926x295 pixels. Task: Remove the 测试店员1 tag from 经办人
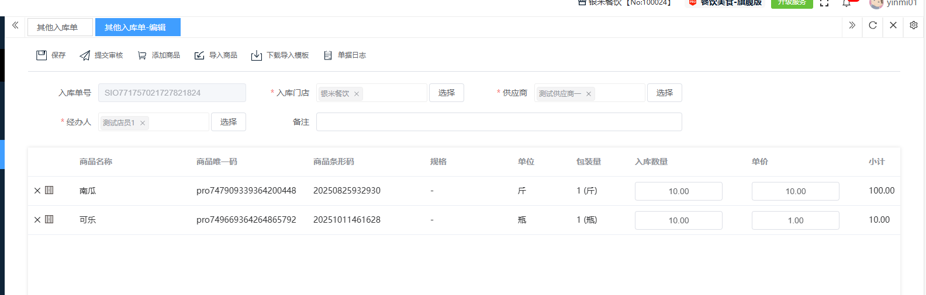click(143, 123)
